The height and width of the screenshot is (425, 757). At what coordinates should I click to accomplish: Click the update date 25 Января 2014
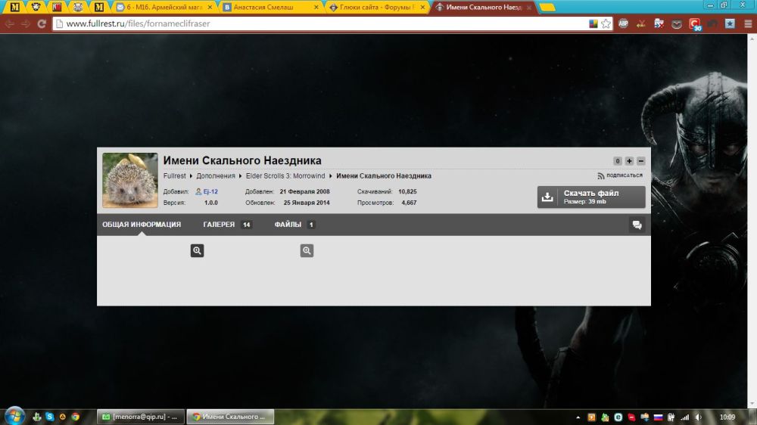pyautogui.click(x=307, y=203)
